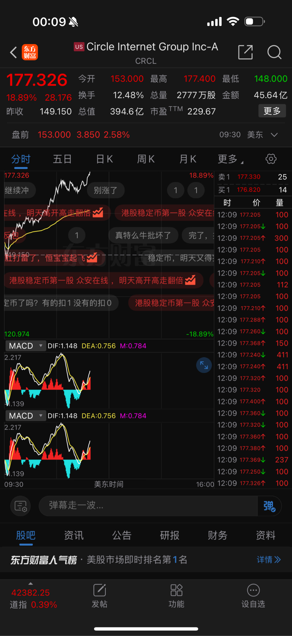This screenshot has height=636, width=292.
Task: Open second MACD indicator dropdown
Action: (x=26, y=416)
